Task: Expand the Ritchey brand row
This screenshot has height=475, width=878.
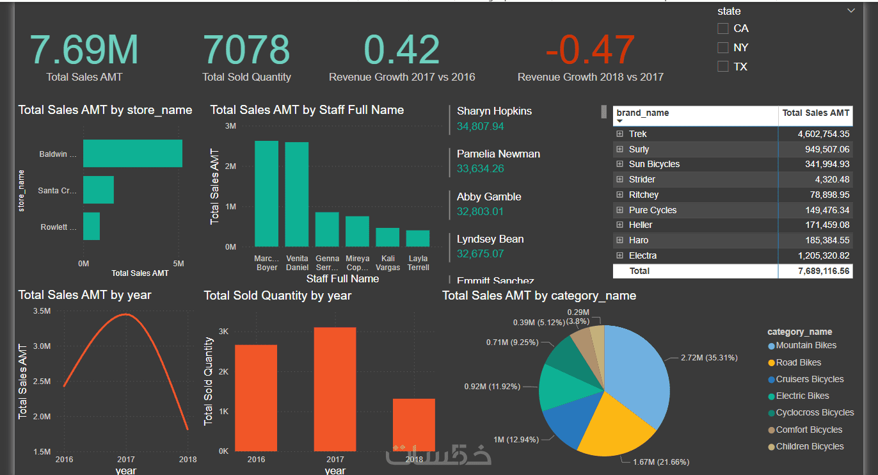Action: pyautogui.click(x=619, y=195)
